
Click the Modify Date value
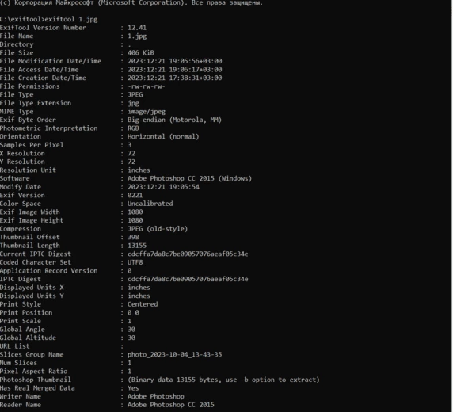[163, 187]
